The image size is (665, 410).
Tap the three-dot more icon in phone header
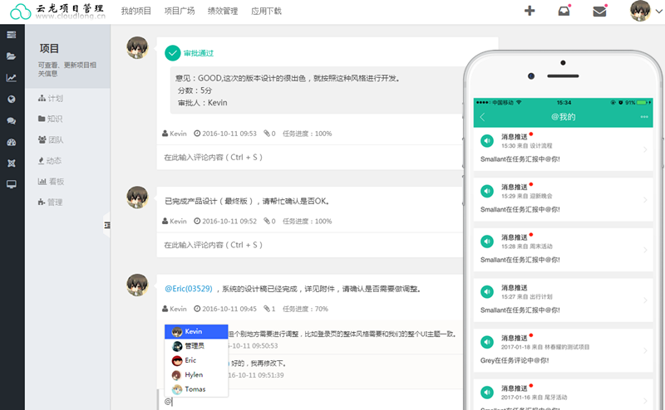(643, 117)
